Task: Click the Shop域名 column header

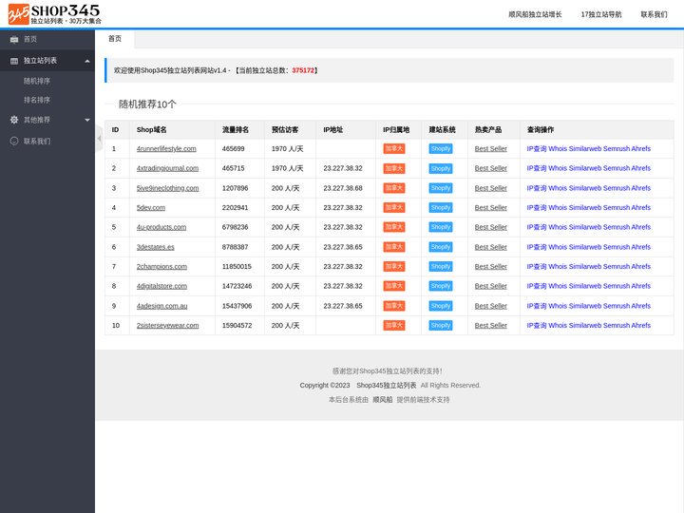Action: pos(151,129)
